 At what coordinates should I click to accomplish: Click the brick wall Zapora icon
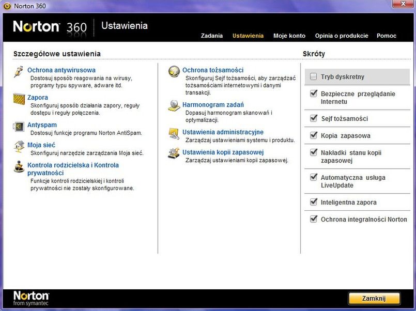point(19,99)
